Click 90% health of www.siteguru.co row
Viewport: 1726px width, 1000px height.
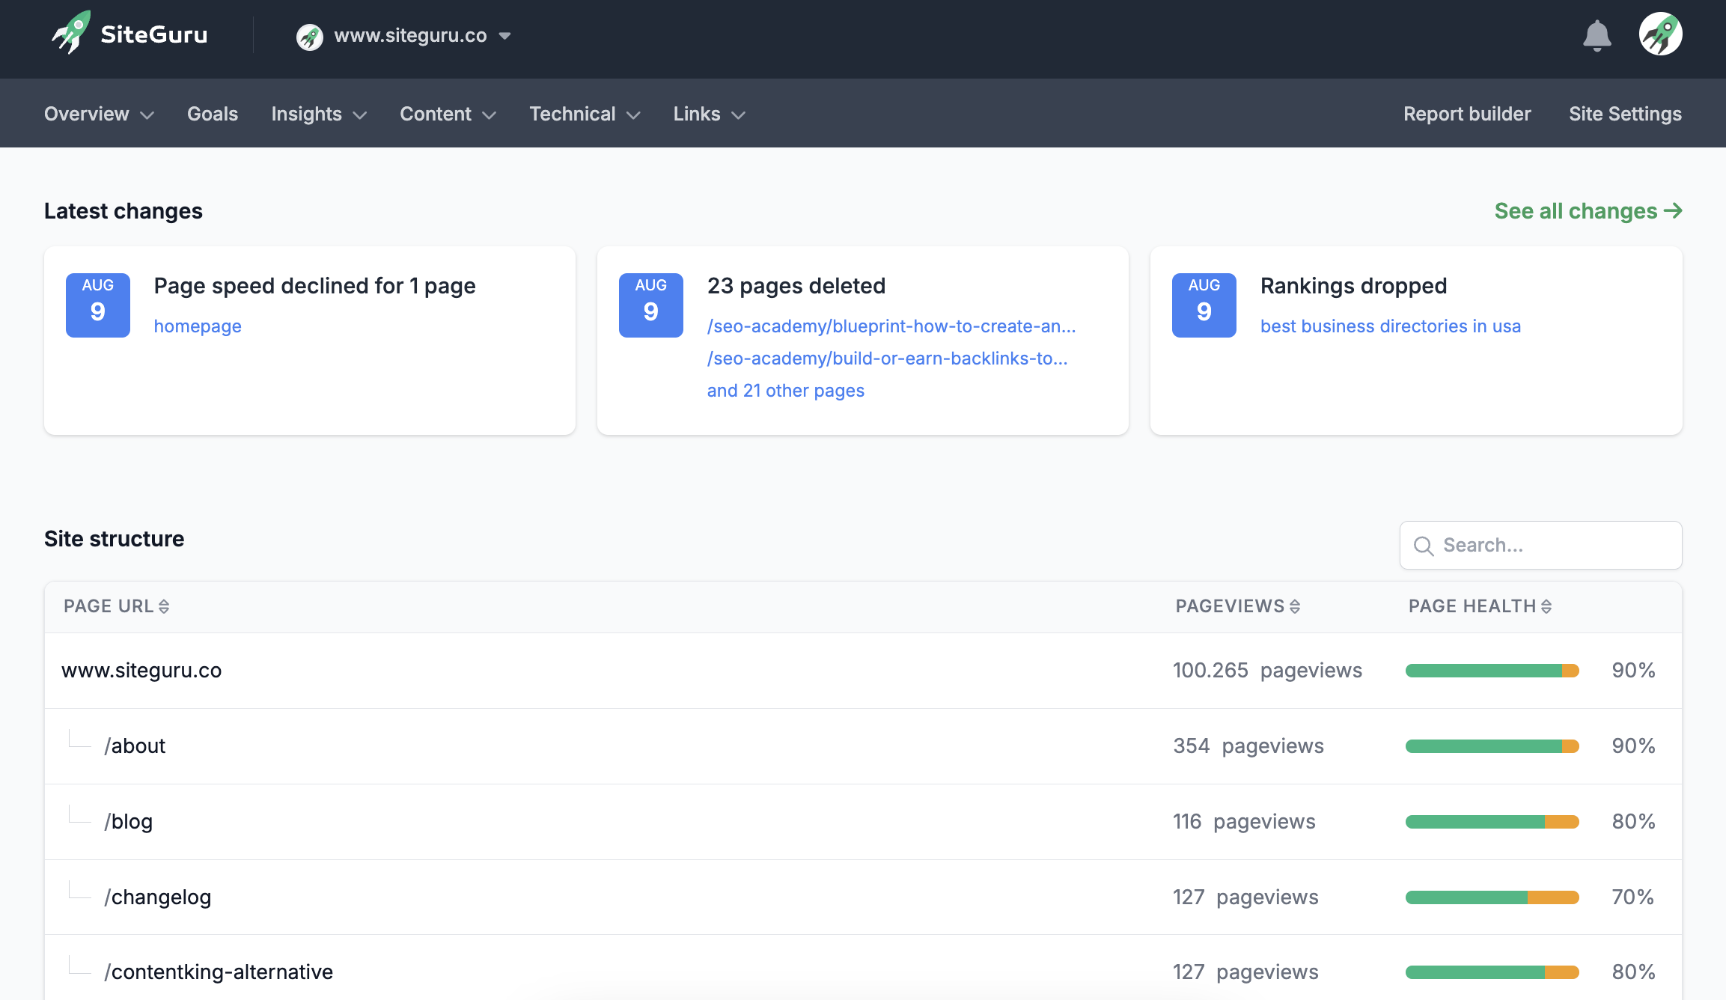pyautogui.click(x=1633, y=671)
